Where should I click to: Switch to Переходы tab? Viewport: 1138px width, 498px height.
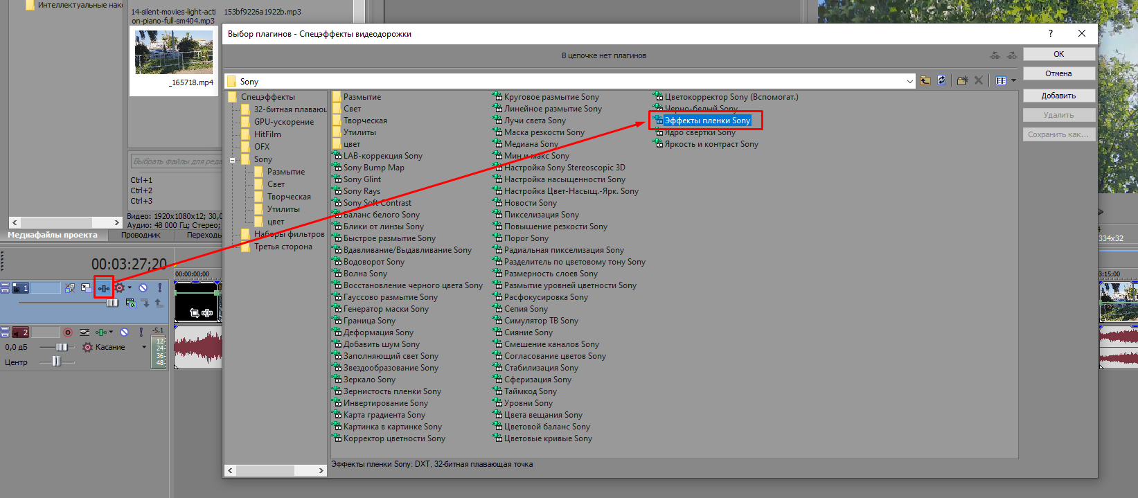(x=204, y=235)
